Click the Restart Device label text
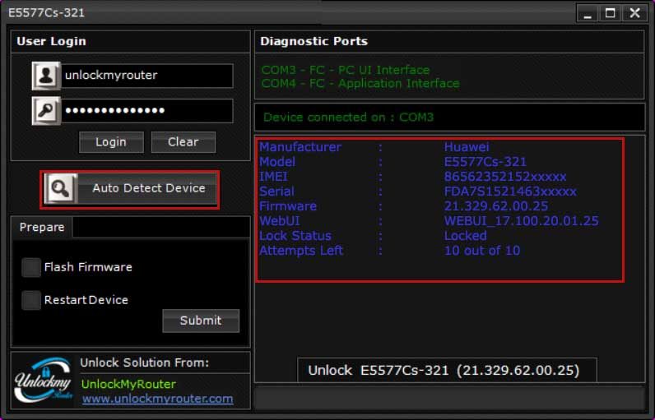Viewport: 655px width, 420px height. point(86,300)
